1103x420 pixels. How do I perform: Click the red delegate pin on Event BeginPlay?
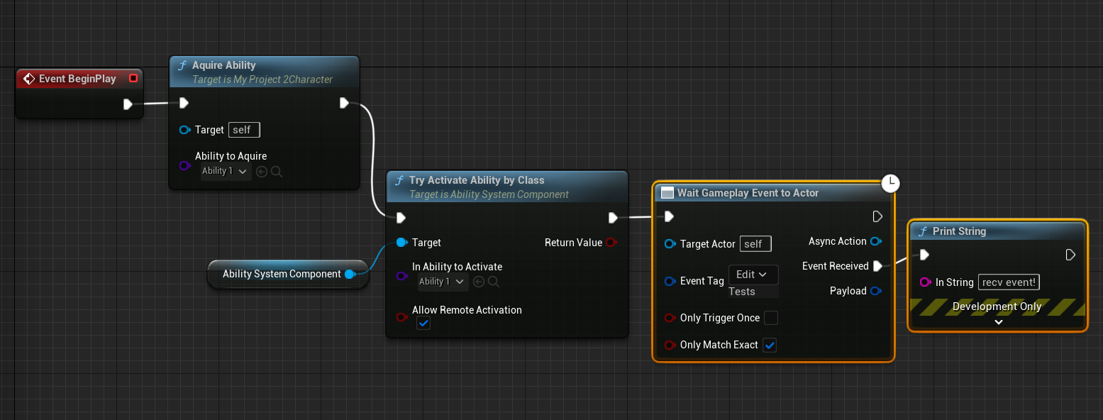point(133,79)
